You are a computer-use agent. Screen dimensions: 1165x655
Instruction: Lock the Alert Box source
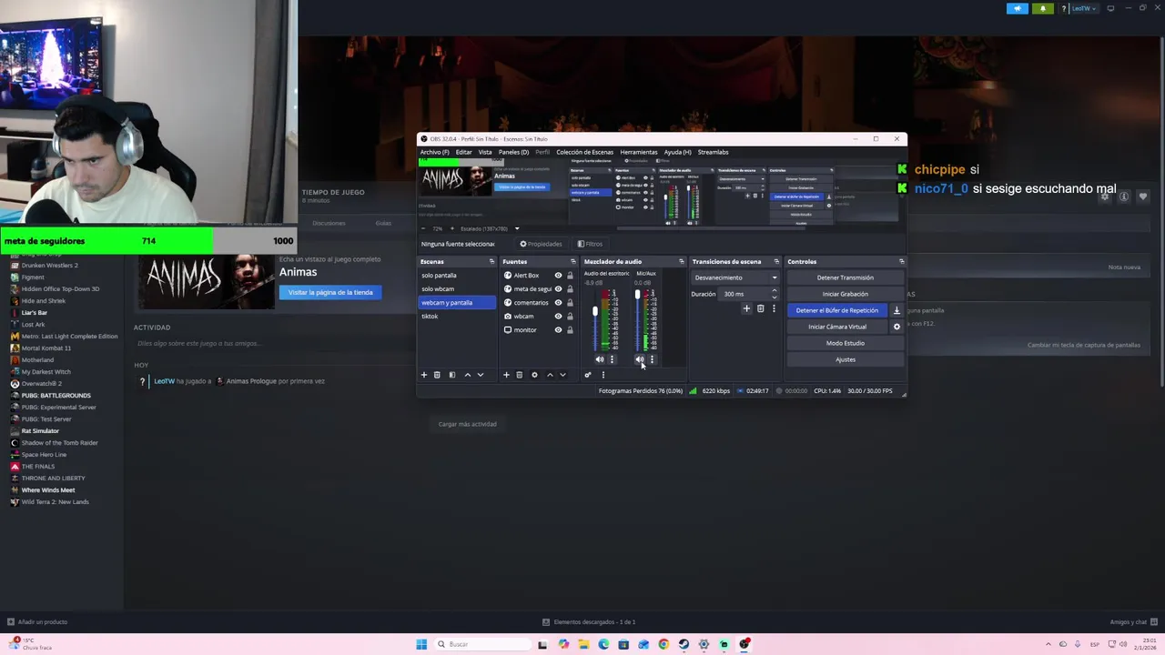(570, 276)
